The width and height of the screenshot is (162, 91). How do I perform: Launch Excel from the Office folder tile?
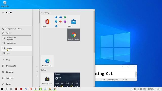pos(65,17)
